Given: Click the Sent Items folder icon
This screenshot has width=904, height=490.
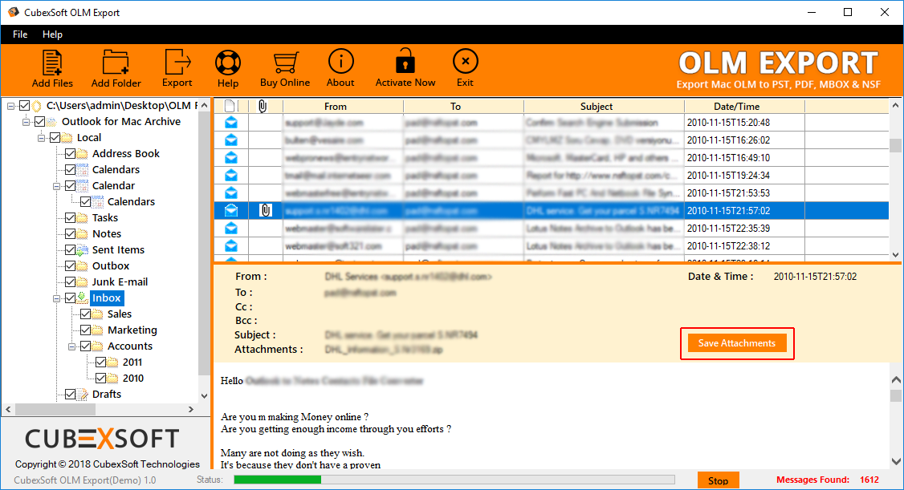Looking at the screenshot, I should coord(83,250).
